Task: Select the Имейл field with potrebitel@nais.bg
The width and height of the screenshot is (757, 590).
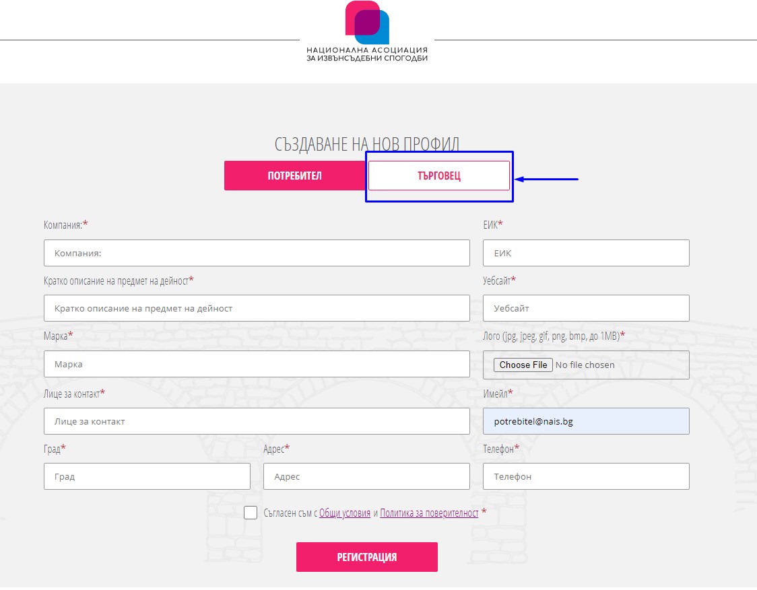Action: point(586,421)
